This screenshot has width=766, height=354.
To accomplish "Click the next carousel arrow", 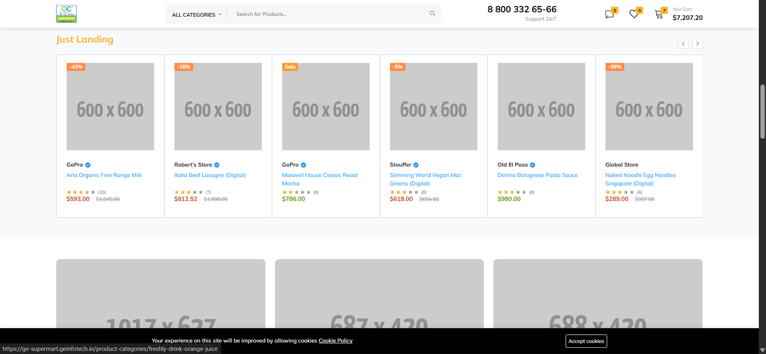I will [698, 44].
